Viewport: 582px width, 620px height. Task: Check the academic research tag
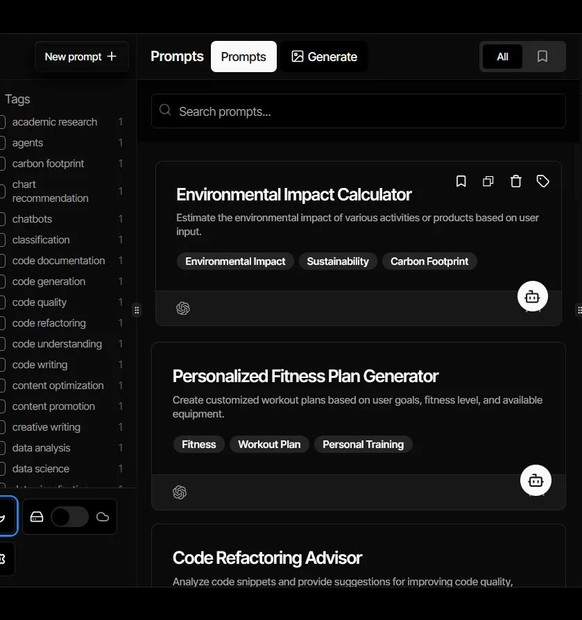pos(2,122)
